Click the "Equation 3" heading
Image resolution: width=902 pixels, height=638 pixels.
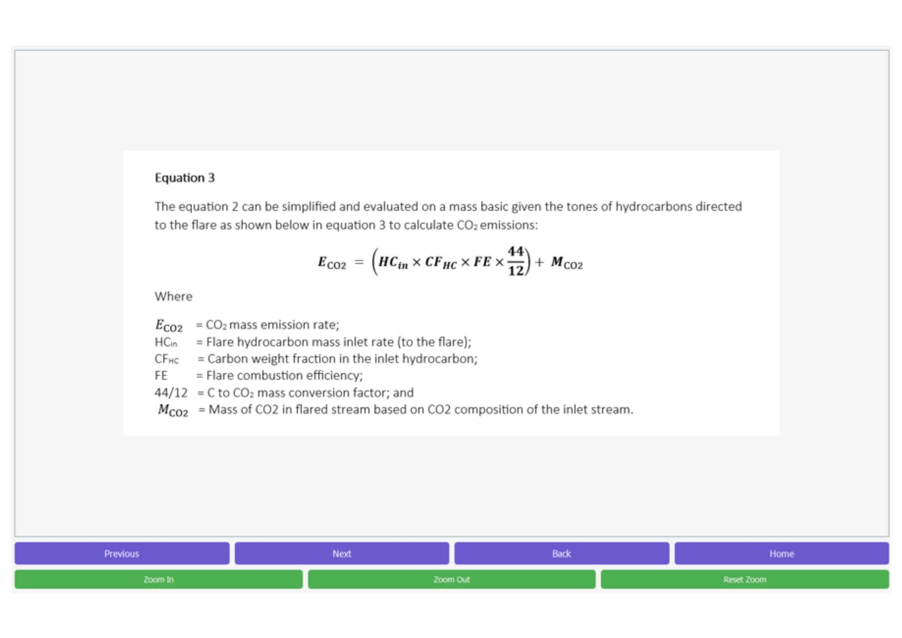click(x=185, y=178)
